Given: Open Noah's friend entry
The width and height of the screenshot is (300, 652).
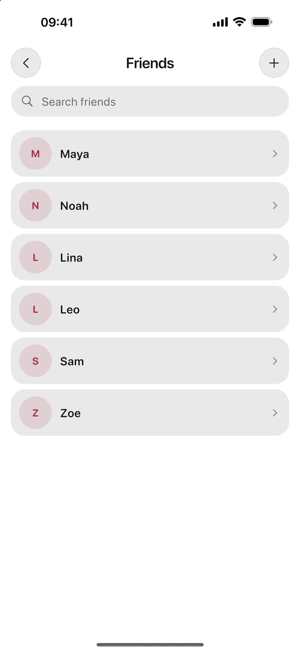Looking at the screenshot, I should point(150,206).
